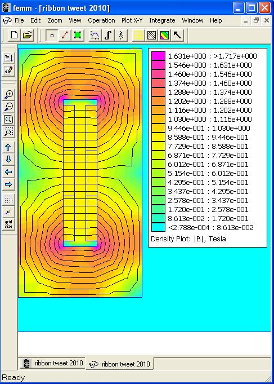Open the Plot X-Y menu
Screen dimensions: 274x384
click(x=132, y=20)
